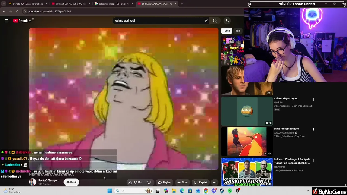The image size is (347, 195).
Task: Close the Donate ByNoGame tab
Action: (46, 4)
